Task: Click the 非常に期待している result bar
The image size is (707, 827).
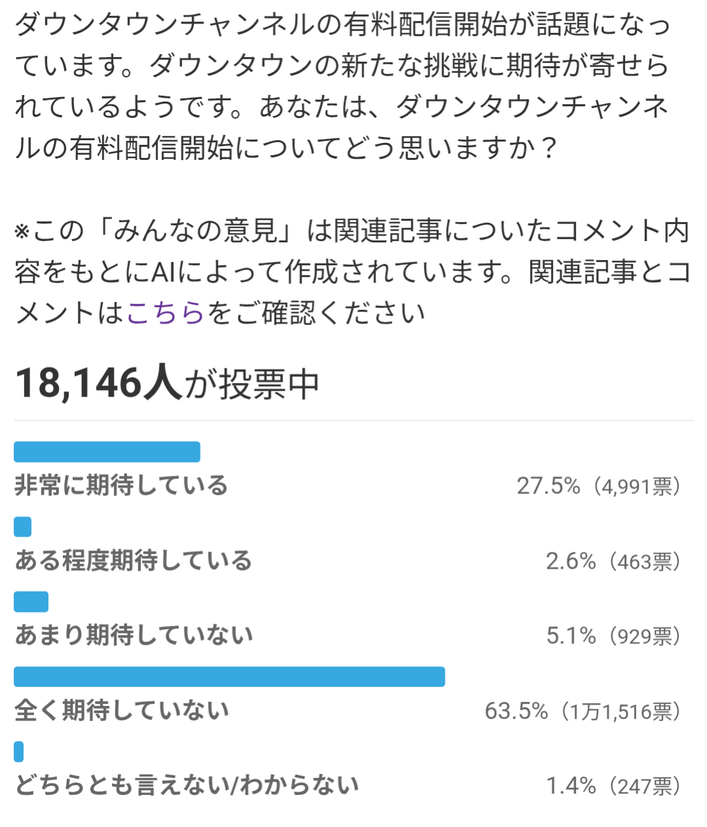Action: [107, 452]
